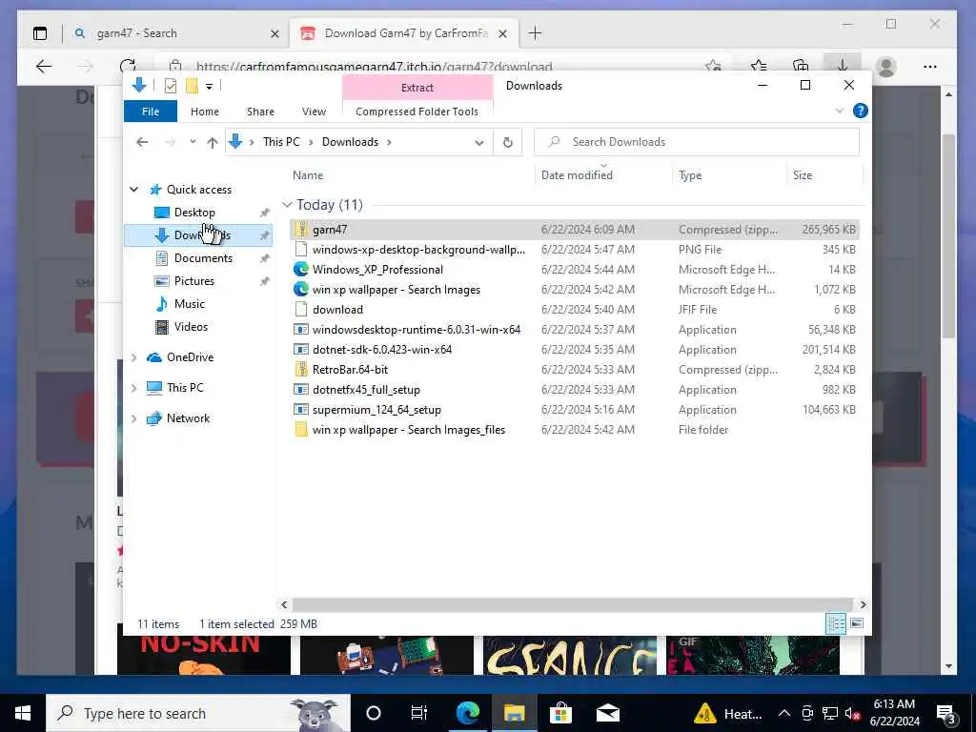Refresh the Downloads folder view
This screenshot has width=976, height=732.
tap(507, 143)
